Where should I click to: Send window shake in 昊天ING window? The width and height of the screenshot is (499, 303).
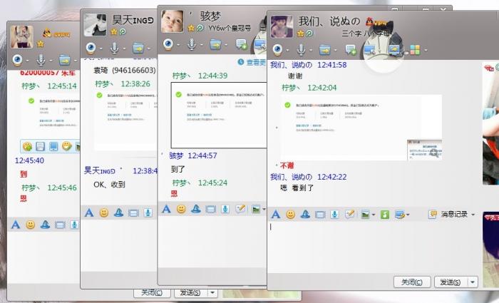(x=133, y=213)
